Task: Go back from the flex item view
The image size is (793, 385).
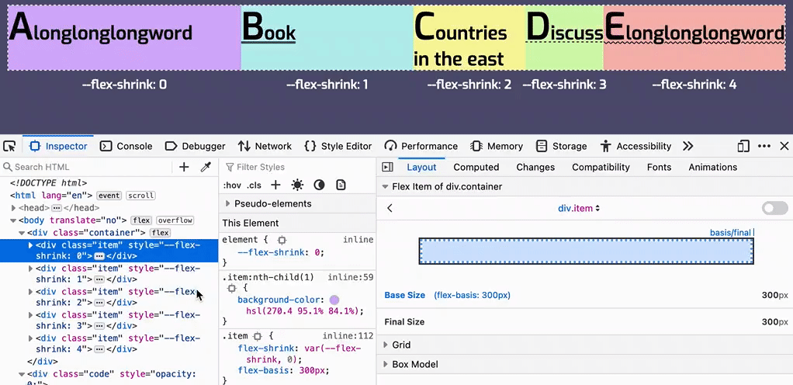Action: tap(390, 208)
